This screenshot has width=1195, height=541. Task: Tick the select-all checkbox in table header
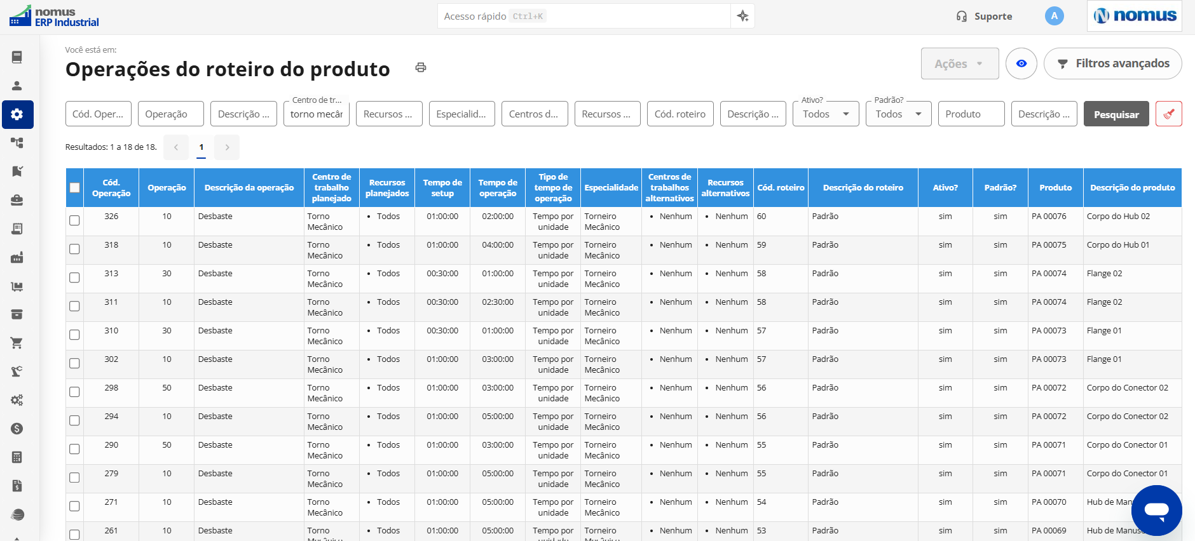click(74, 187)
